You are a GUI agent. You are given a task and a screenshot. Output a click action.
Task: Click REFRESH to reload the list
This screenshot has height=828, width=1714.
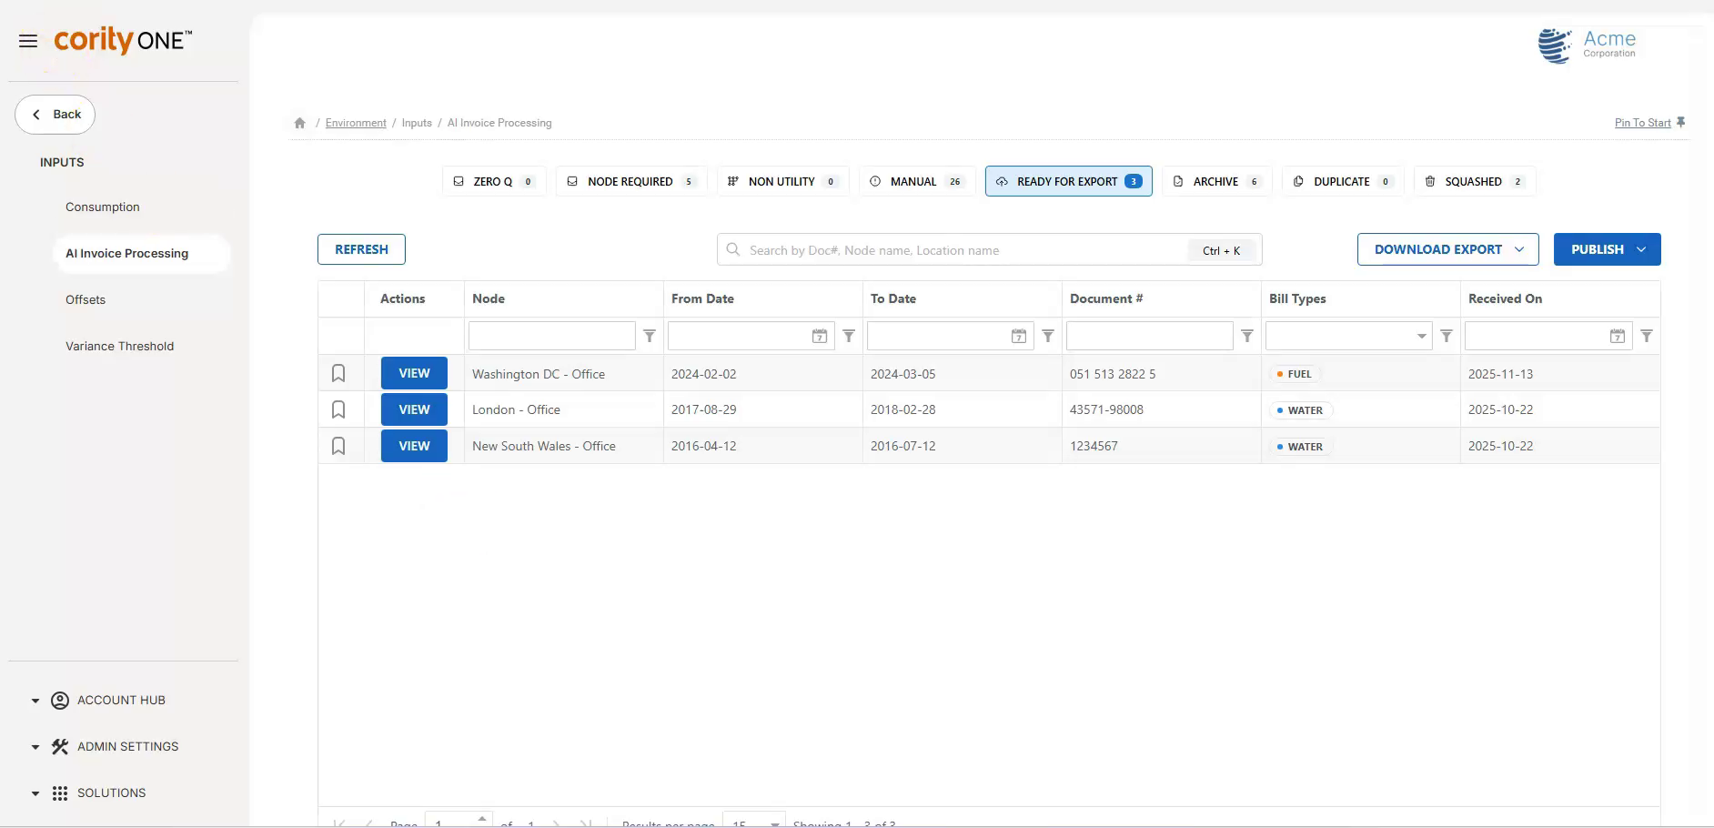pyautogui.click(x=360, y=248)
